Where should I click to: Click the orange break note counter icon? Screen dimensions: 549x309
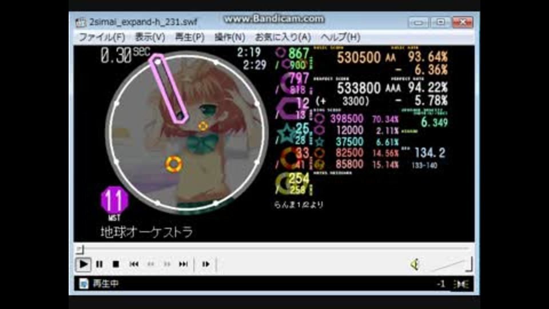click(289, 158)
